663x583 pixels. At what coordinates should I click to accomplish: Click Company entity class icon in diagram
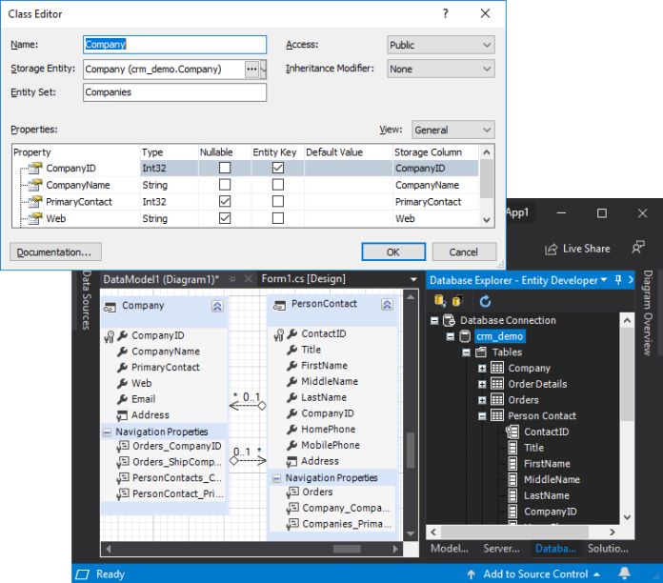pos(110,307)
